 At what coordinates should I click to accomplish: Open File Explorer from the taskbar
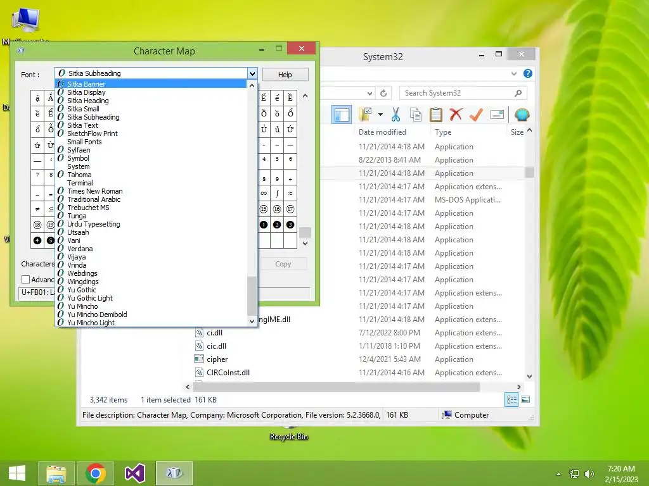pos(56,473)
